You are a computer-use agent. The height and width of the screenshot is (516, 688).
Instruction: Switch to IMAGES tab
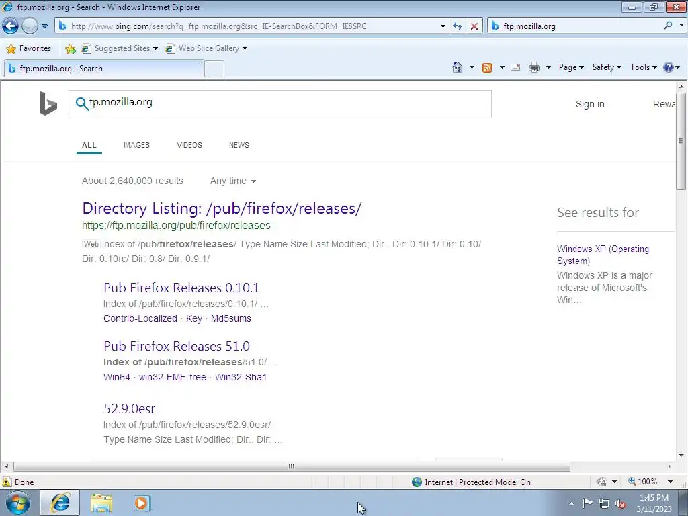tap(136, 145)
